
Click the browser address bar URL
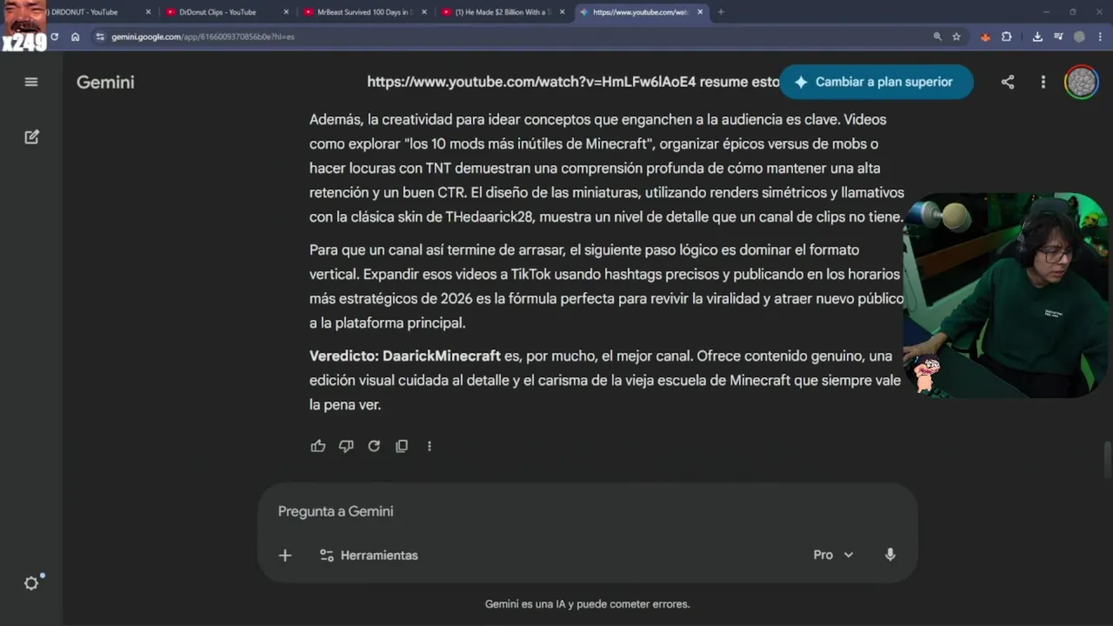(203, 37)
